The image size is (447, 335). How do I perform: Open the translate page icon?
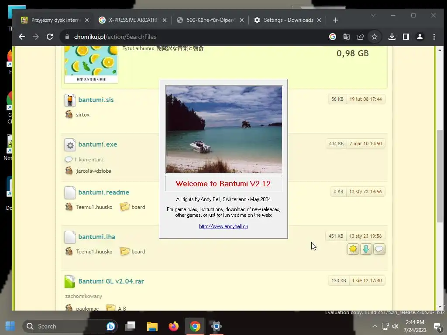[x=346, y=37]
